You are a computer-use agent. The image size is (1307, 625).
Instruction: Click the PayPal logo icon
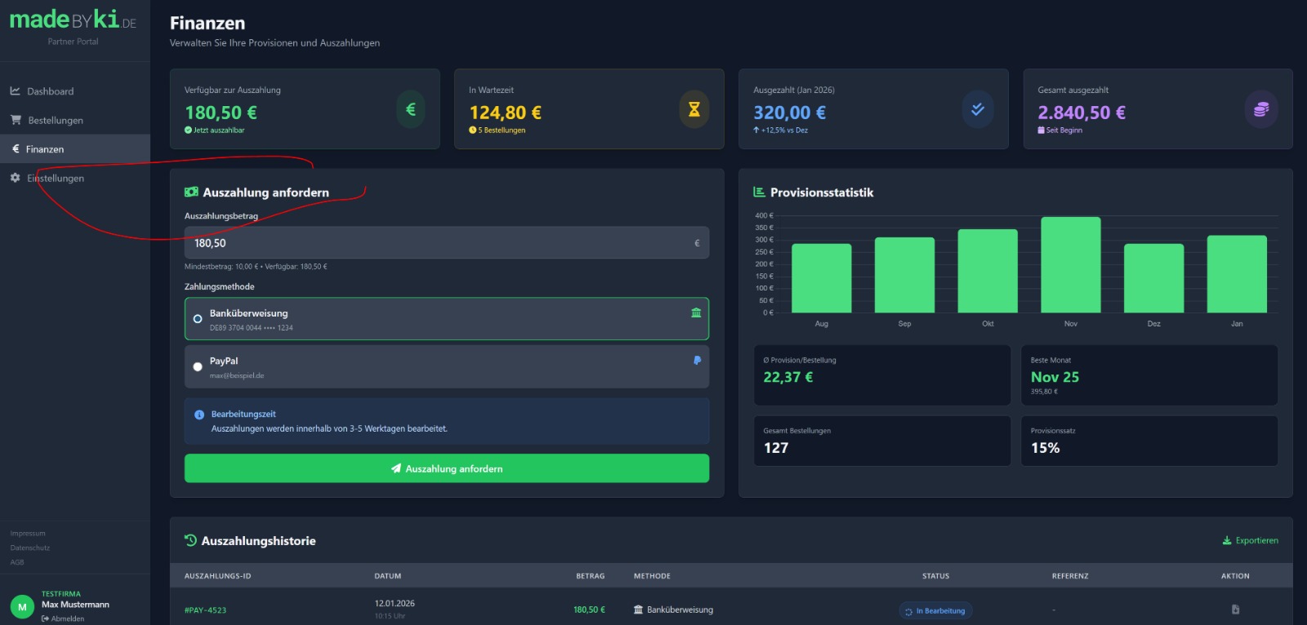click(x=697, y=360)
